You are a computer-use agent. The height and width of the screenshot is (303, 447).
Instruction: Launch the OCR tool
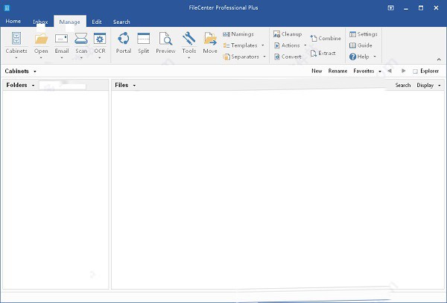100,39
